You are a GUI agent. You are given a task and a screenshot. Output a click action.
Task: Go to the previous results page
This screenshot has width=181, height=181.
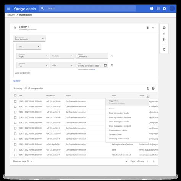147,161
